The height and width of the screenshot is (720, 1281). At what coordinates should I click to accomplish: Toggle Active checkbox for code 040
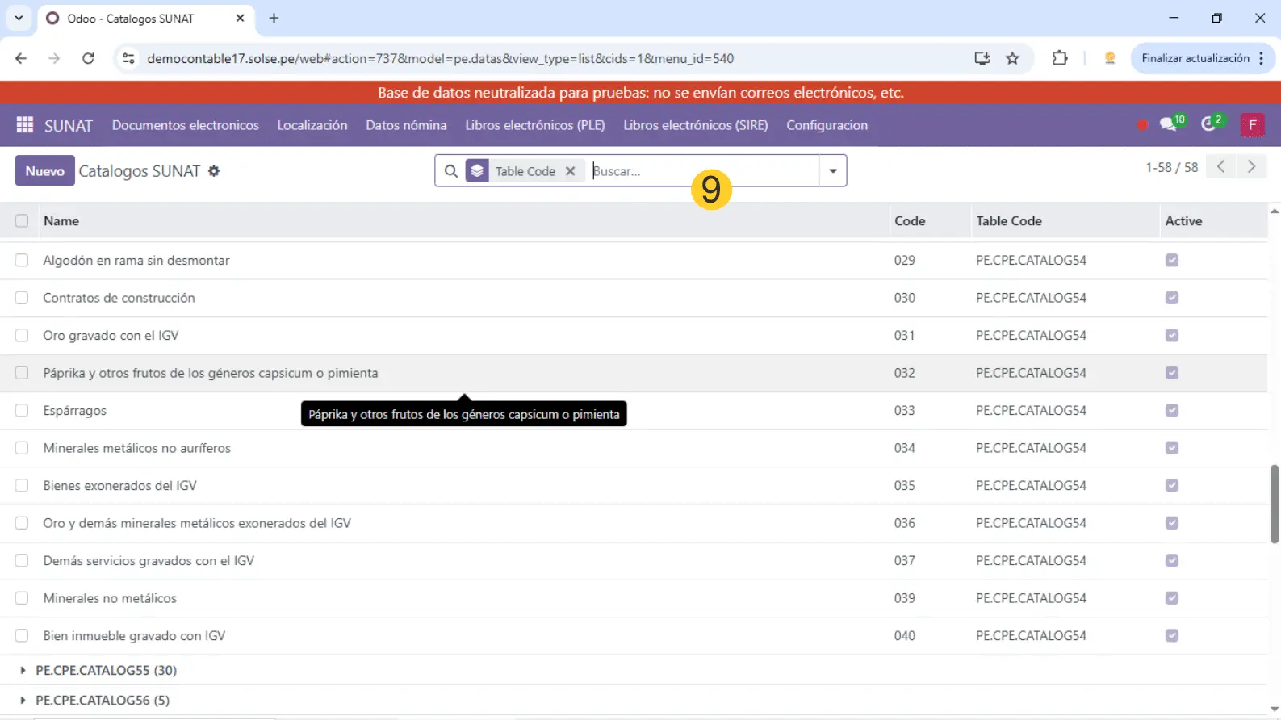click(x=1172, y=636)
